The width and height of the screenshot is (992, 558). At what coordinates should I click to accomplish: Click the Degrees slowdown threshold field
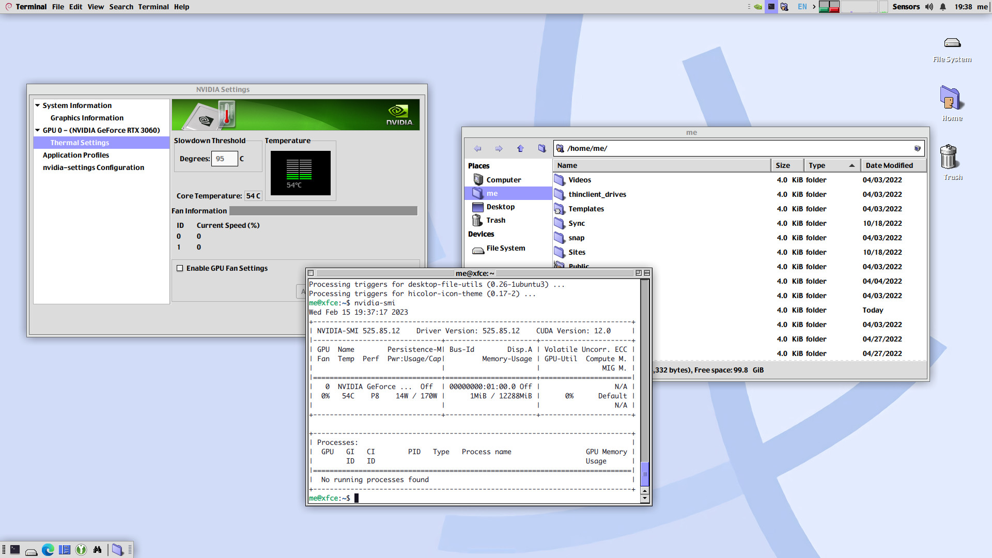(224, 159)
